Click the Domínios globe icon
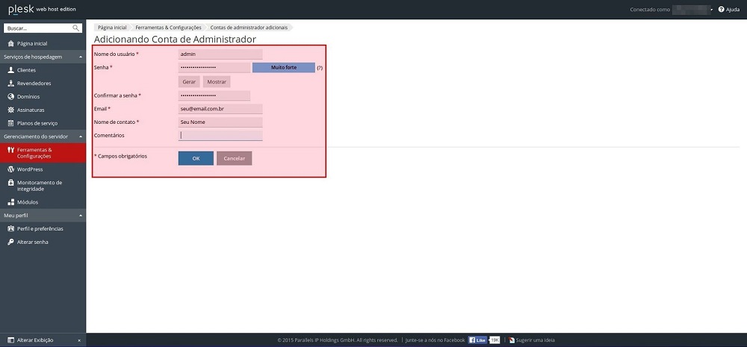747x347 pixels. [10, 97]
